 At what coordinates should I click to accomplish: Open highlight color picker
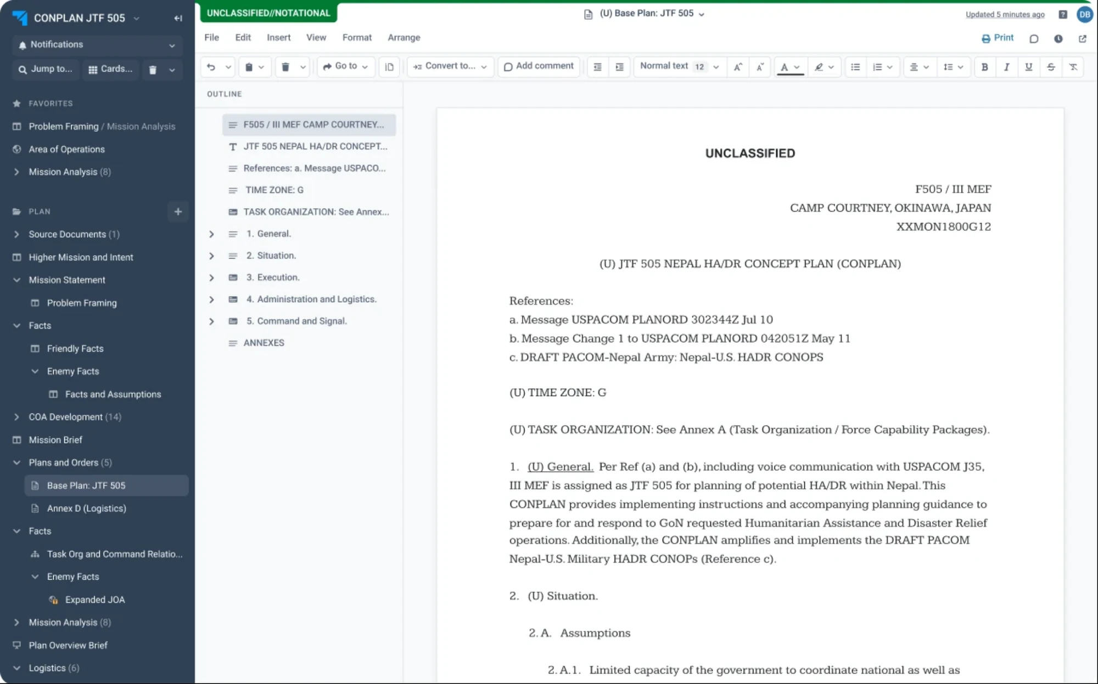point(824,67)
